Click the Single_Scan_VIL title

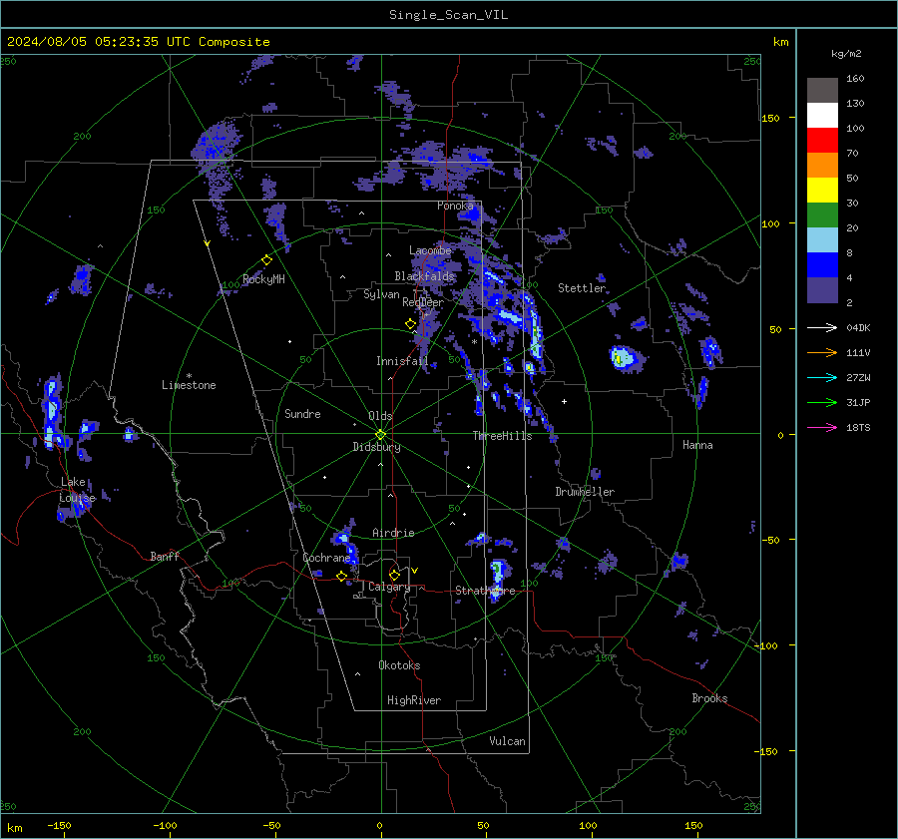tap(448, 15)
